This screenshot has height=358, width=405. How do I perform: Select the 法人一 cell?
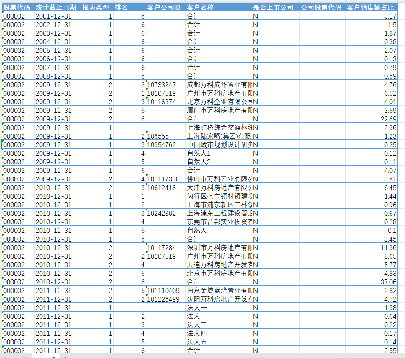[x=219, y=307]
